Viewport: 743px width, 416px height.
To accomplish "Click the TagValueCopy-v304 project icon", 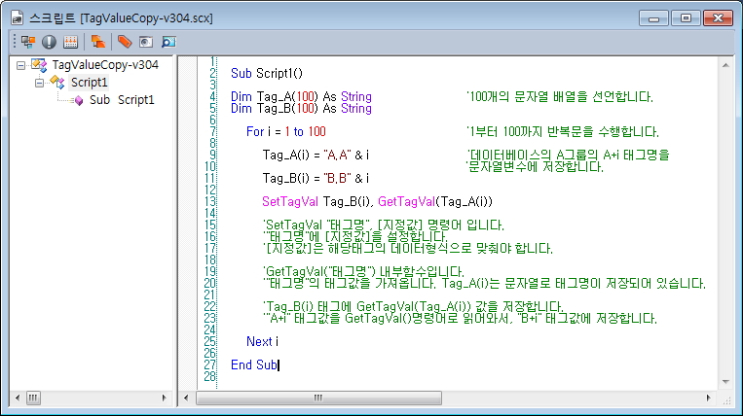I will (39, 65).
